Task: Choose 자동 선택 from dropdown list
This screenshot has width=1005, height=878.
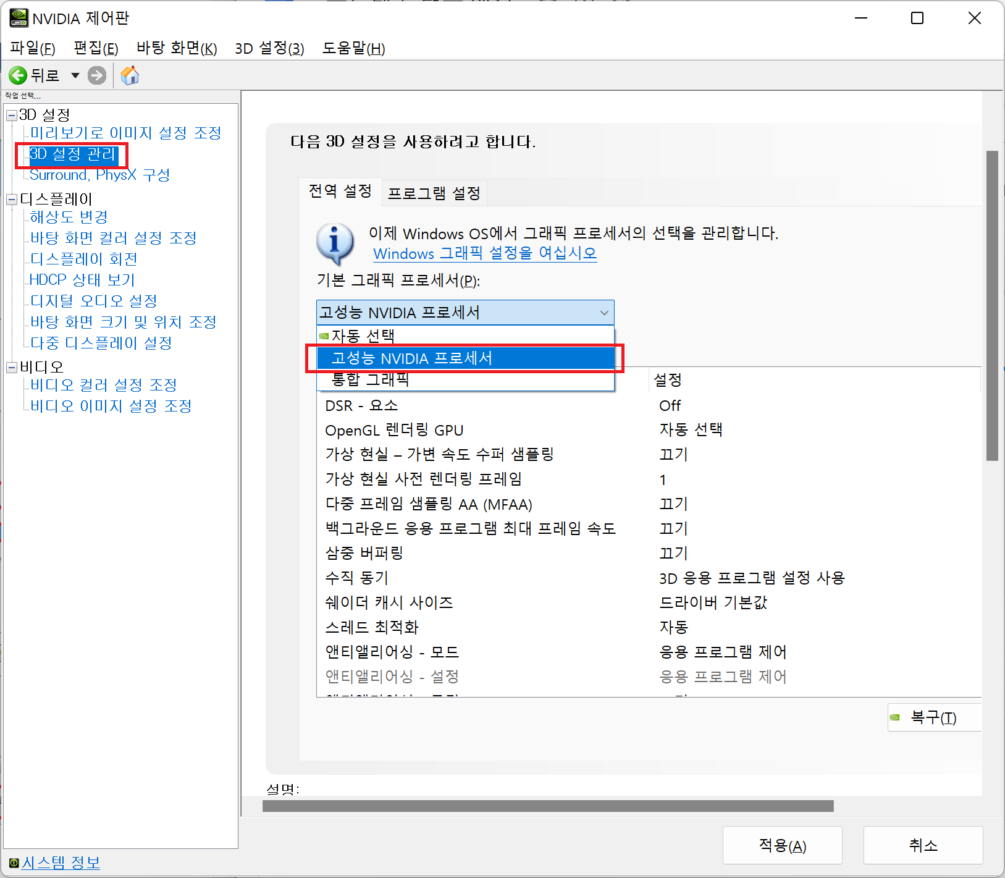Action: 465,336
